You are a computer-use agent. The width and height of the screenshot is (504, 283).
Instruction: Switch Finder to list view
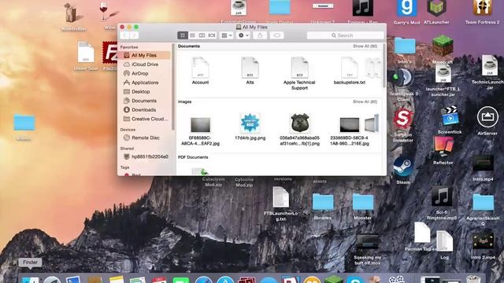coord(192,35)
